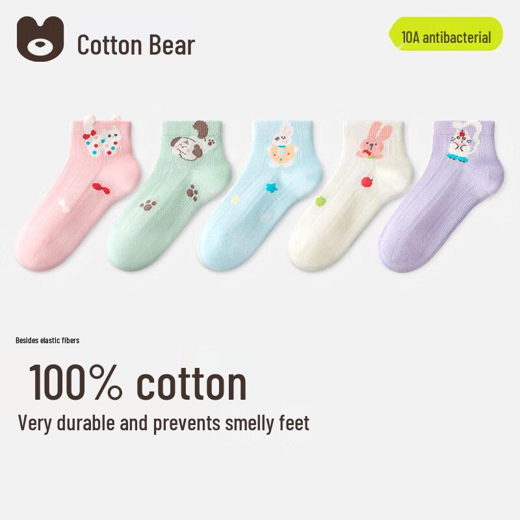
Task: Click the red bow on pink sock
Action: (x=101, y=189)
